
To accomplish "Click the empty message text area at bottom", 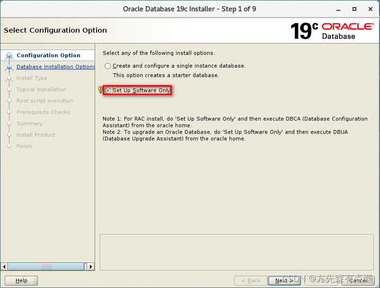I will (237, 252).
